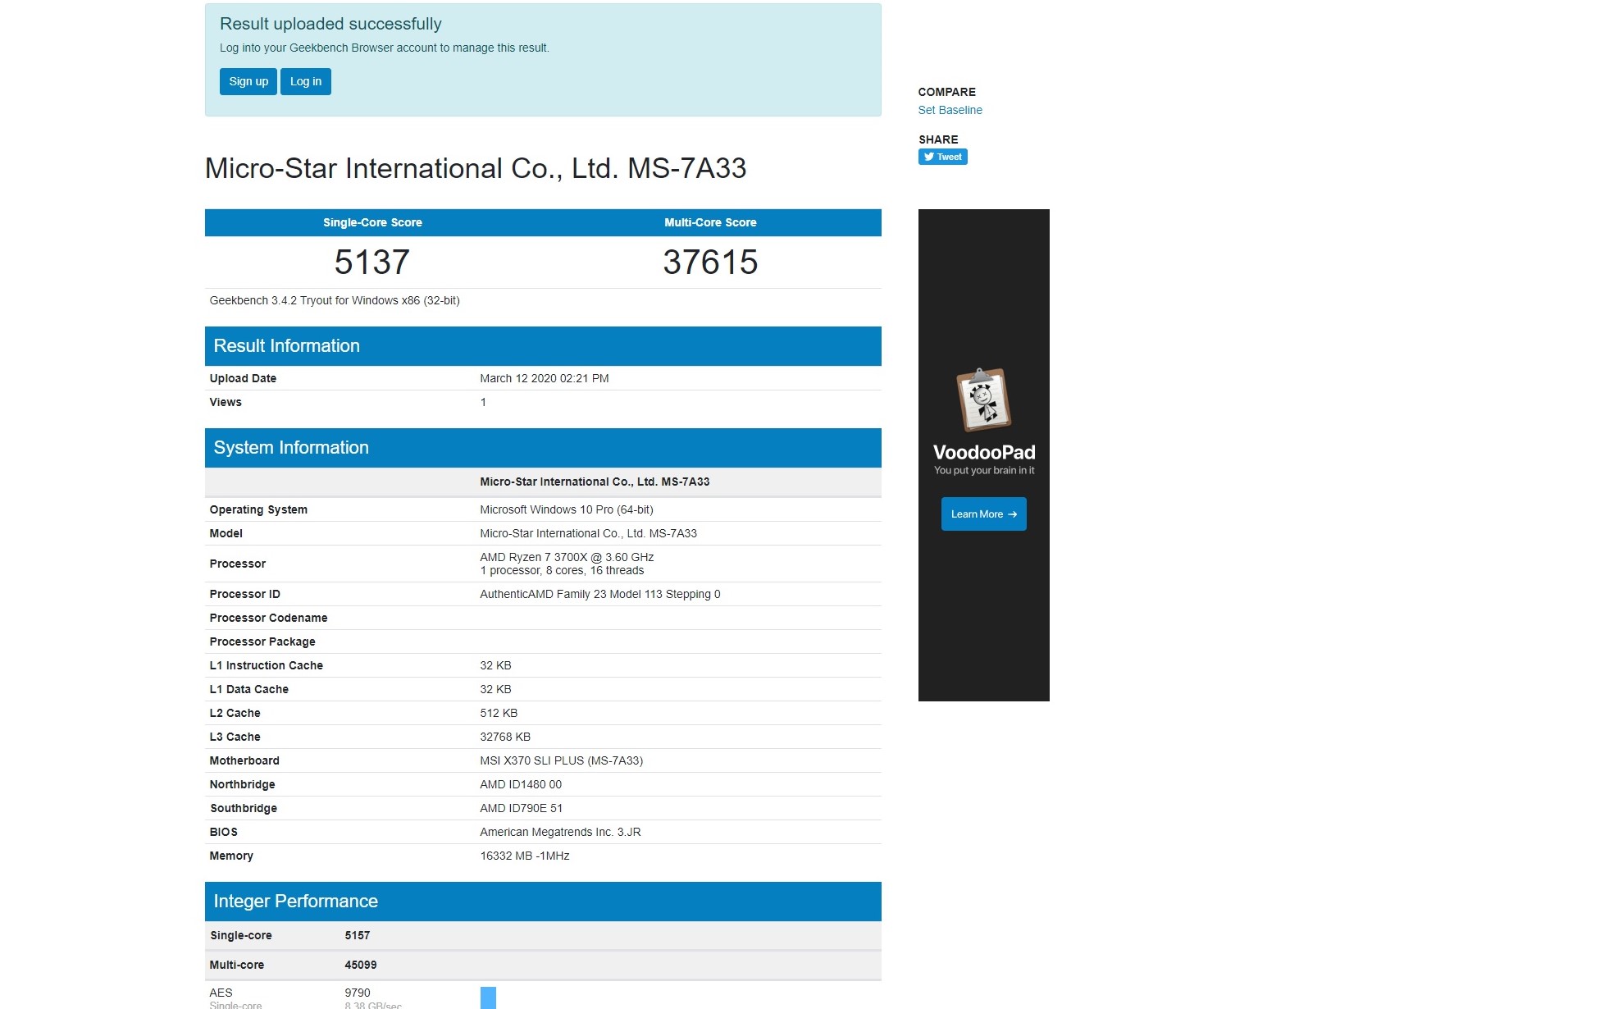Image resolution: width=1618 pixels, height=1009 pixels.
Task: Click AMD Ryzen 7 3700X processor value
Action: [567, 564]
